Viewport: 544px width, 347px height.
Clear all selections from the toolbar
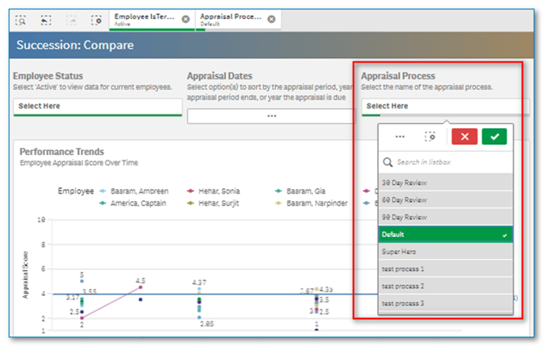pyautogui.click(x=96, y=21)
